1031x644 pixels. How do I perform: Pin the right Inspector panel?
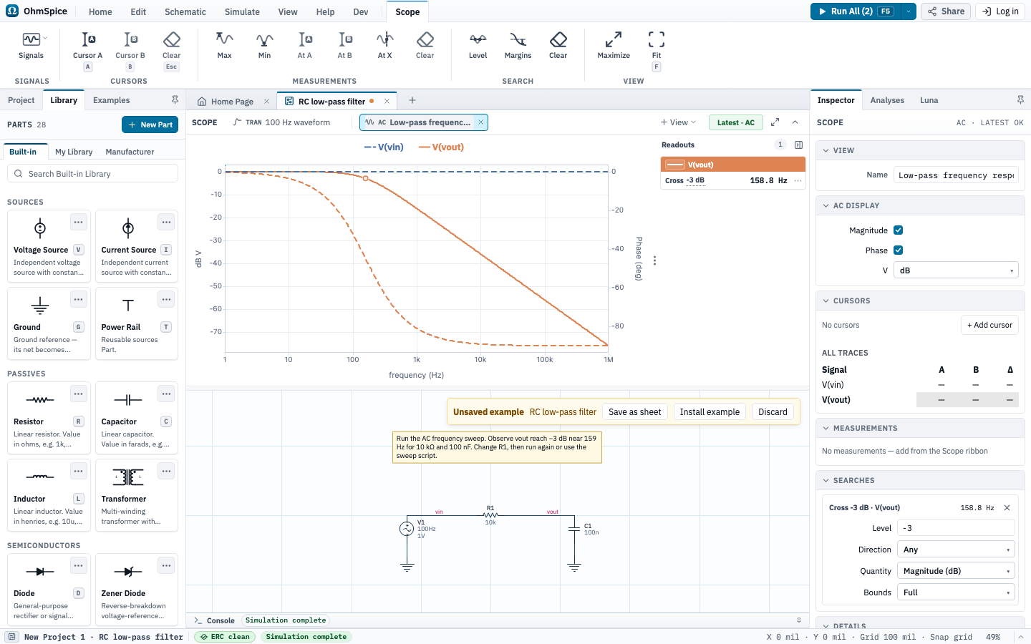click(x=1020, y=100)
